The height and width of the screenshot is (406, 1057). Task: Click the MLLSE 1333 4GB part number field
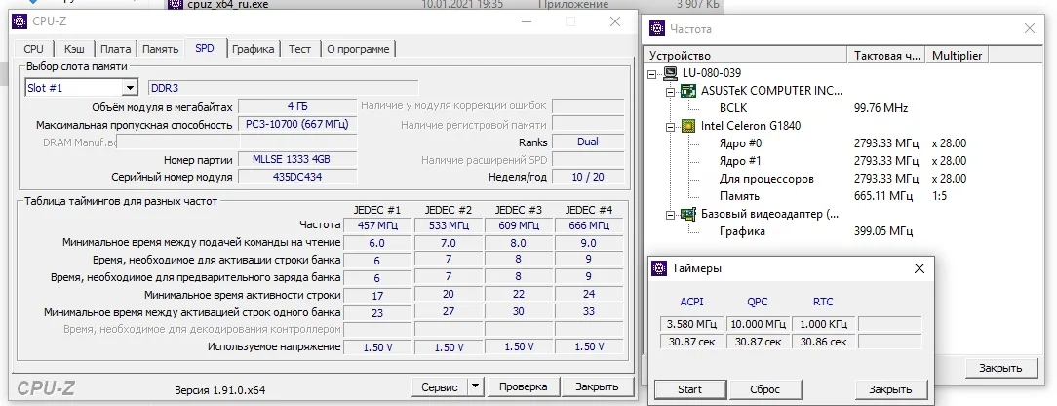point(297,160)
